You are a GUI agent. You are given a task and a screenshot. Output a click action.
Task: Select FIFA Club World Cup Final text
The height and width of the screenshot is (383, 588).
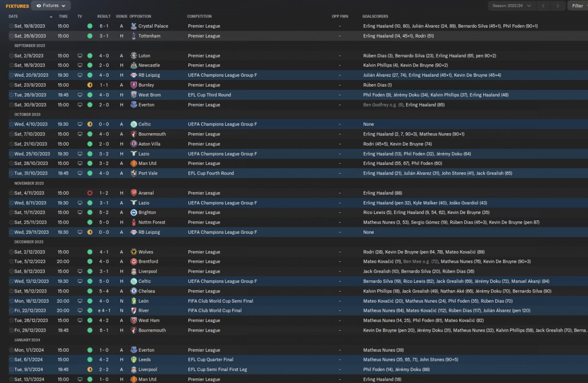tap(215, 310)
